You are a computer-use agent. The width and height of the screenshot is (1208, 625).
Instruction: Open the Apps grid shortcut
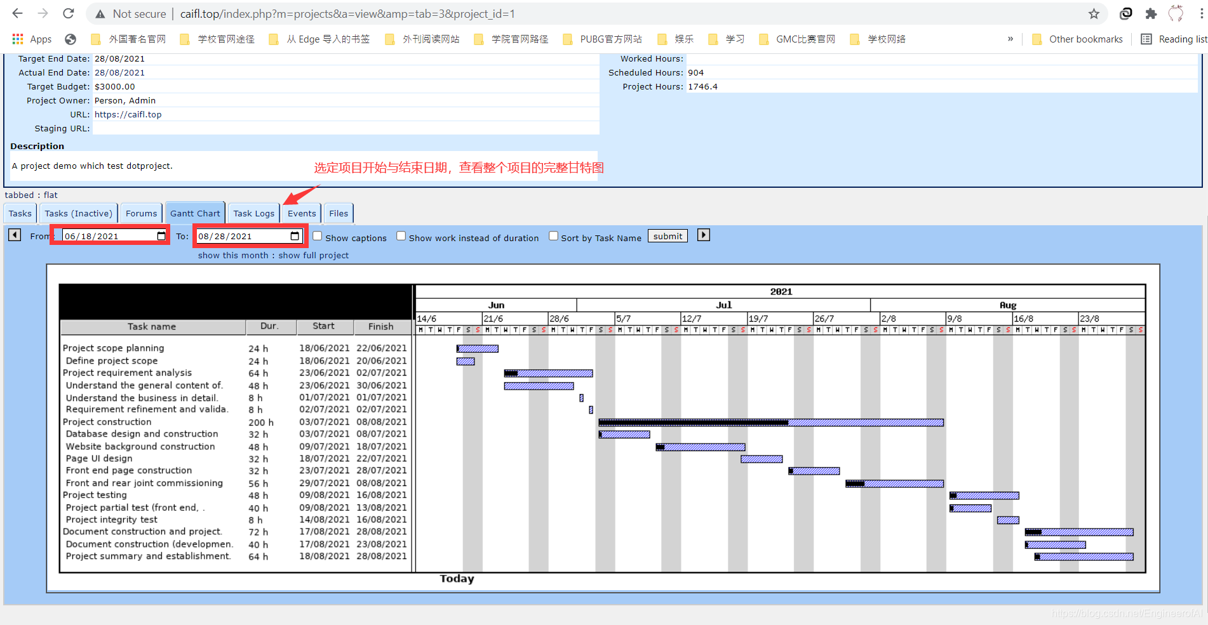(32, 39)
